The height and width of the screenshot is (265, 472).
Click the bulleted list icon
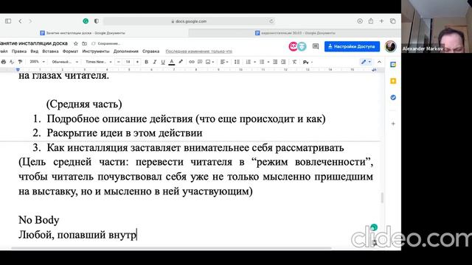coord(262,62)
